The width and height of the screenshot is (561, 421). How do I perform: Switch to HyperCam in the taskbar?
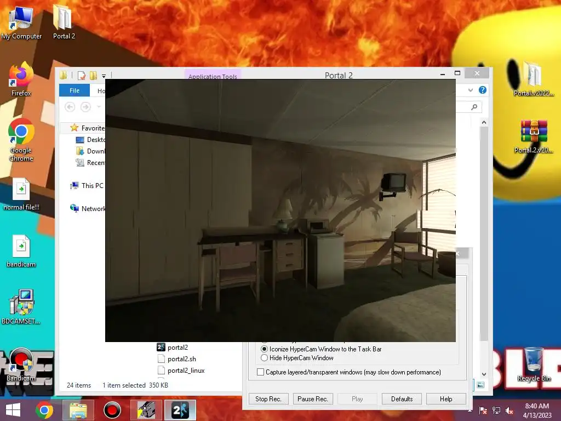pyautogui.click(x=146, y=410)
